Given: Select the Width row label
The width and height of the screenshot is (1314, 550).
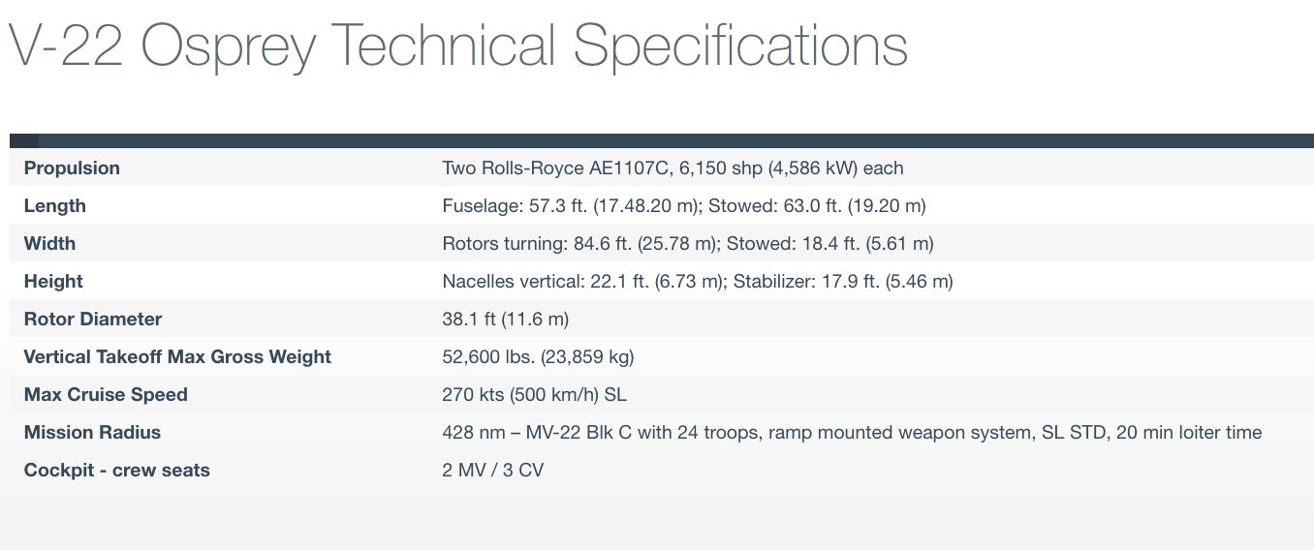Looking at the screenshot, I should click(49, 244).
